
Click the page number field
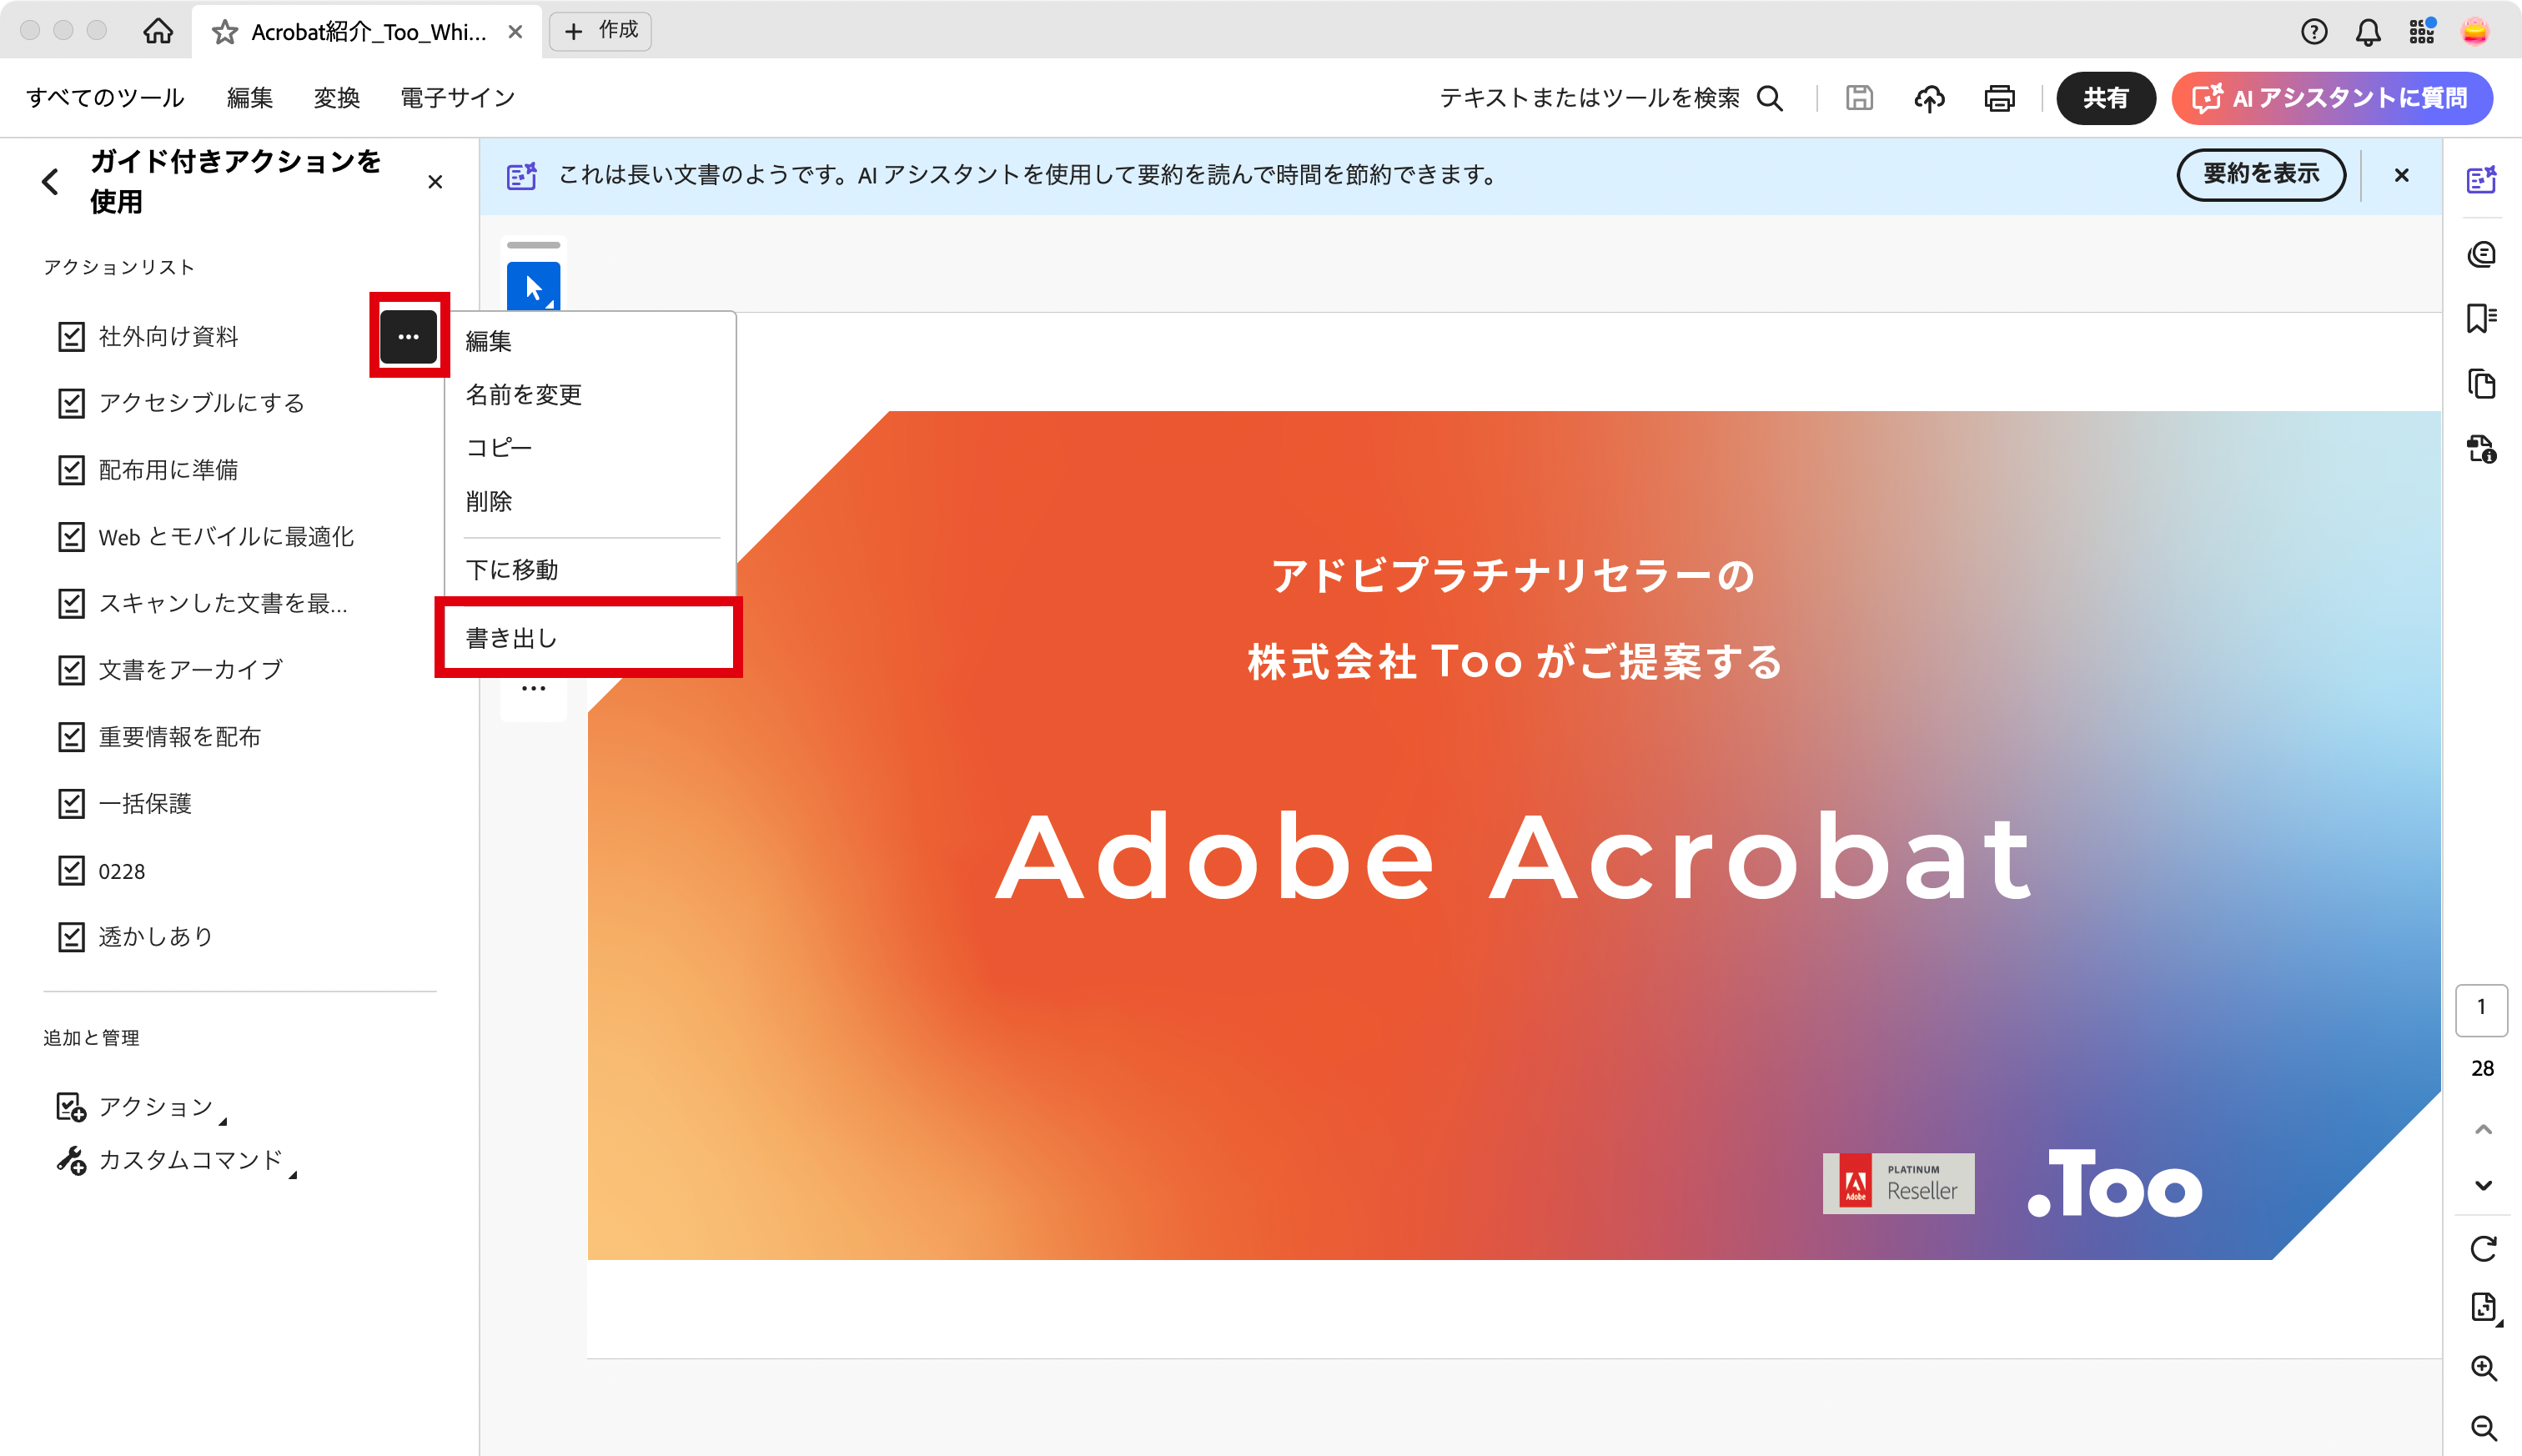(x=2481, y=1008)
